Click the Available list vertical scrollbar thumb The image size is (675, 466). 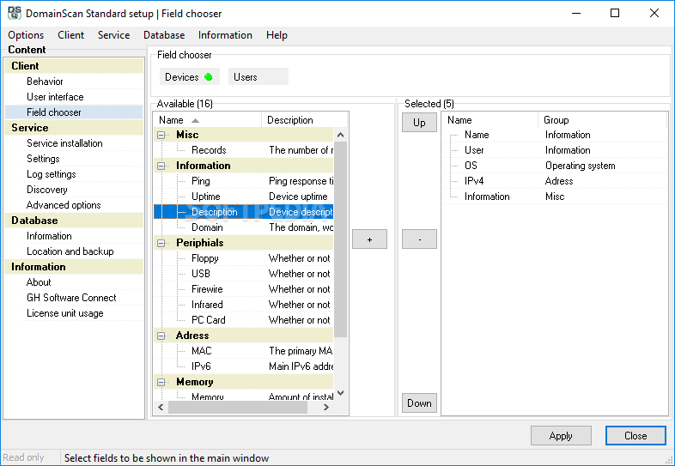pos(341,239)
